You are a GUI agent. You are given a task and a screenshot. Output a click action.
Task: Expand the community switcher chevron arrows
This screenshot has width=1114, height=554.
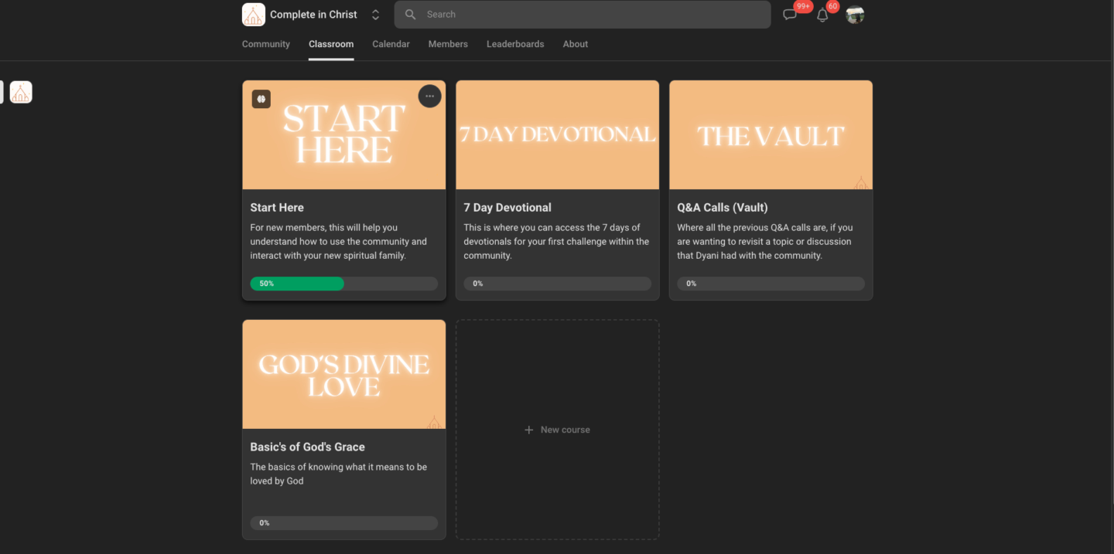pos(375,15)
